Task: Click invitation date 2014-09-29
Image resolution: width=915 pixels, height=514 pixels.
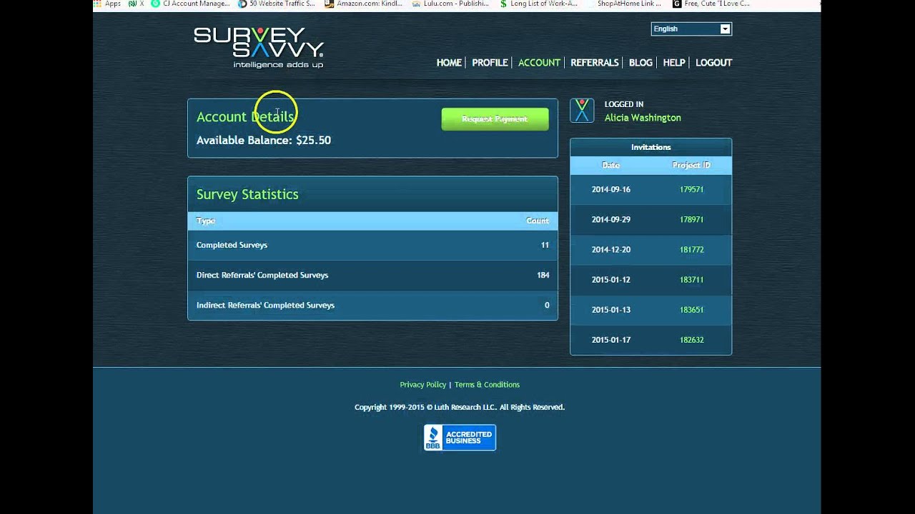Action: click(610, 220)
